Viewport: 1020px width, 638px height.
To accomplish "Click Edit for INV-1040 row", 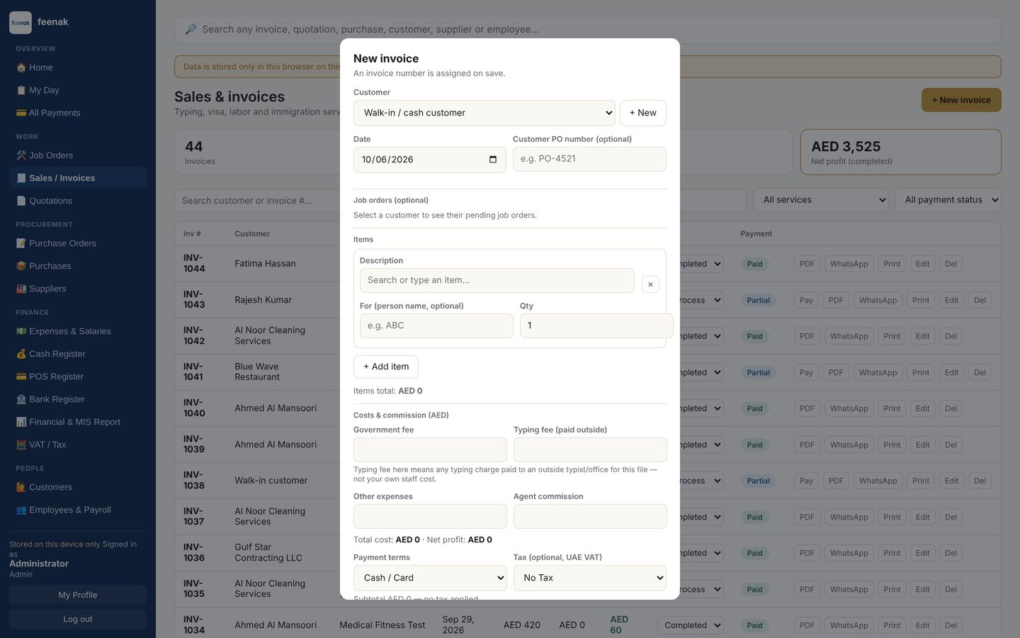I will click(x=922, y=408).
